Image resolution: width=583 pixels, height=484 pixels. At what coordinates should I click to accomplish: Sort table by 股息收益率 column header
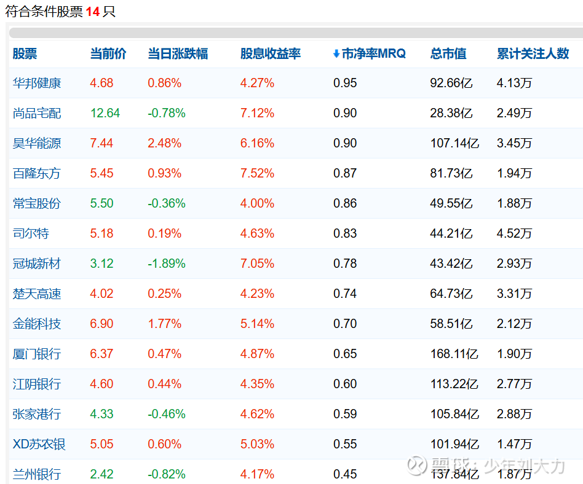coord(271,53)
